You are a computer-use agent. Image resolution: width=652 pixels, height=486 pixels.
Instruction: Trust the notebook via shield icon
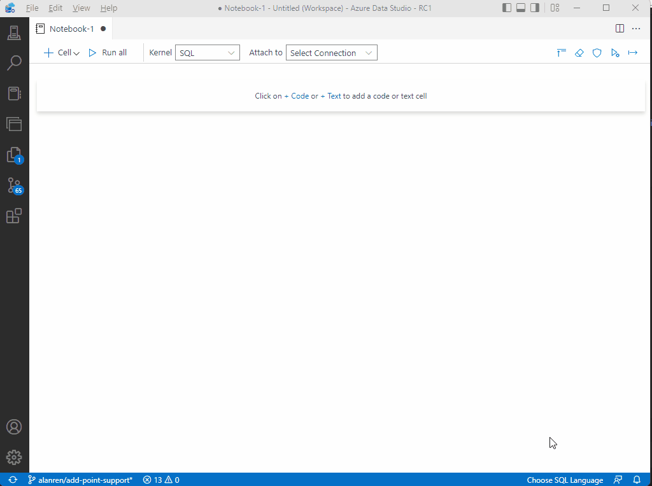point(597,53)
